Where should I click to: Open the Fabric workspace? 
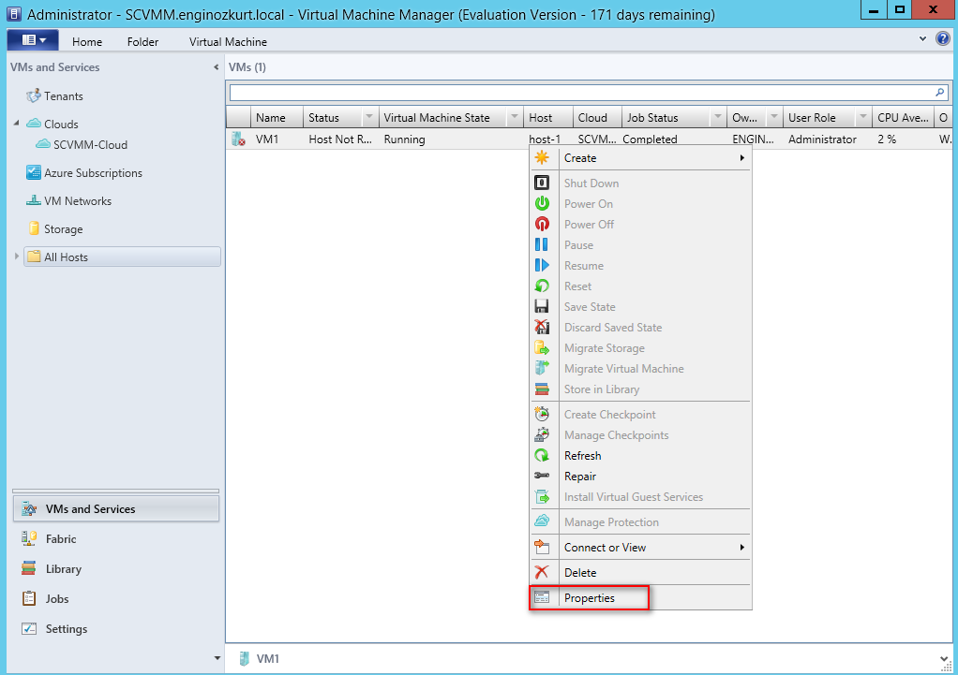116,538
